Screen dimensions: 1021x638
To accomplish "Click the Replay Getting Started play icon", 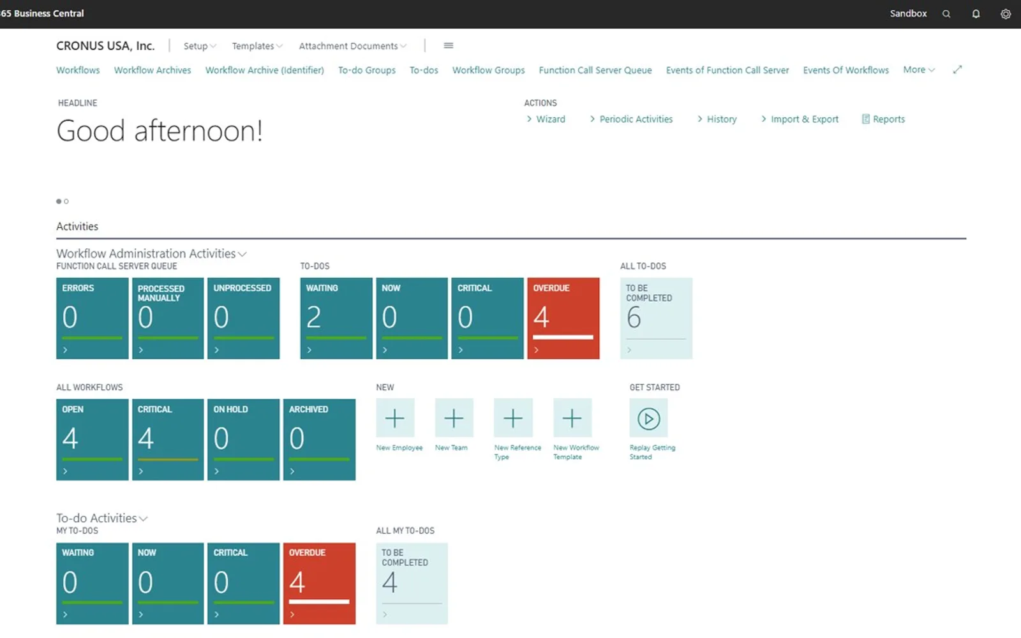I will 648,418.
